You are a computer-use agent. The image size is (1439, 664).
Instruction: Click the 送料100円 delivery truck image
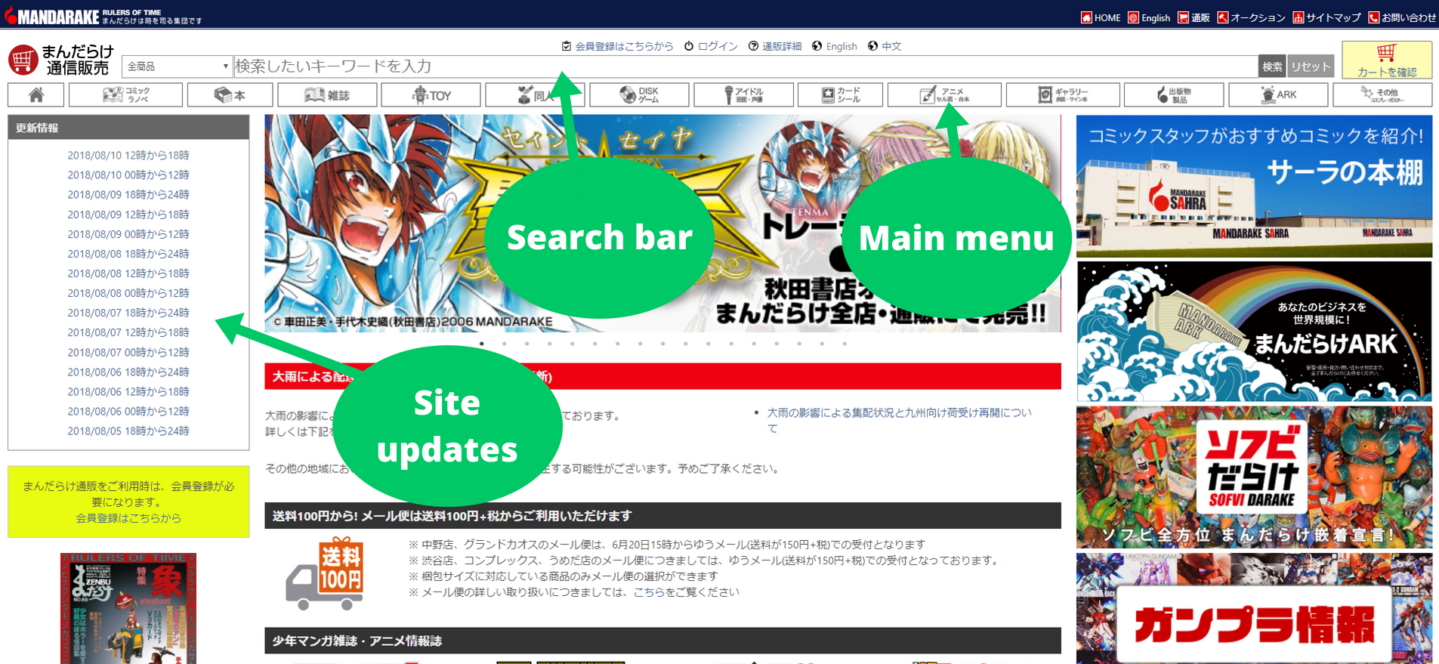pos(325,573)
